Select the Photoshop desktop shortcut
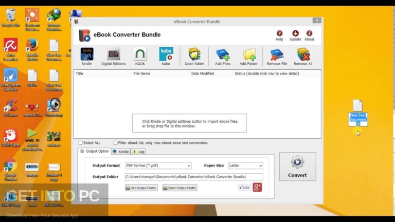The width and height of the screenshot is (395, 222). (x=54, y=108)
